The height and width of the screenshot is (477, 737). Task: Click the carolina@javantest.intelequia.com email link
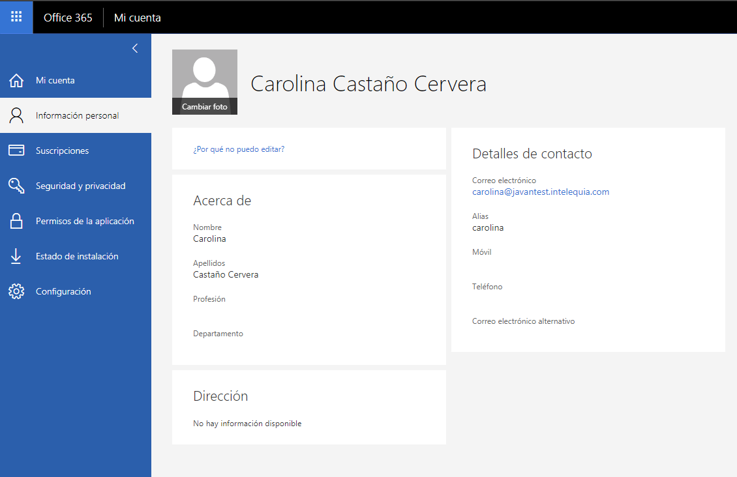[541, 192]
